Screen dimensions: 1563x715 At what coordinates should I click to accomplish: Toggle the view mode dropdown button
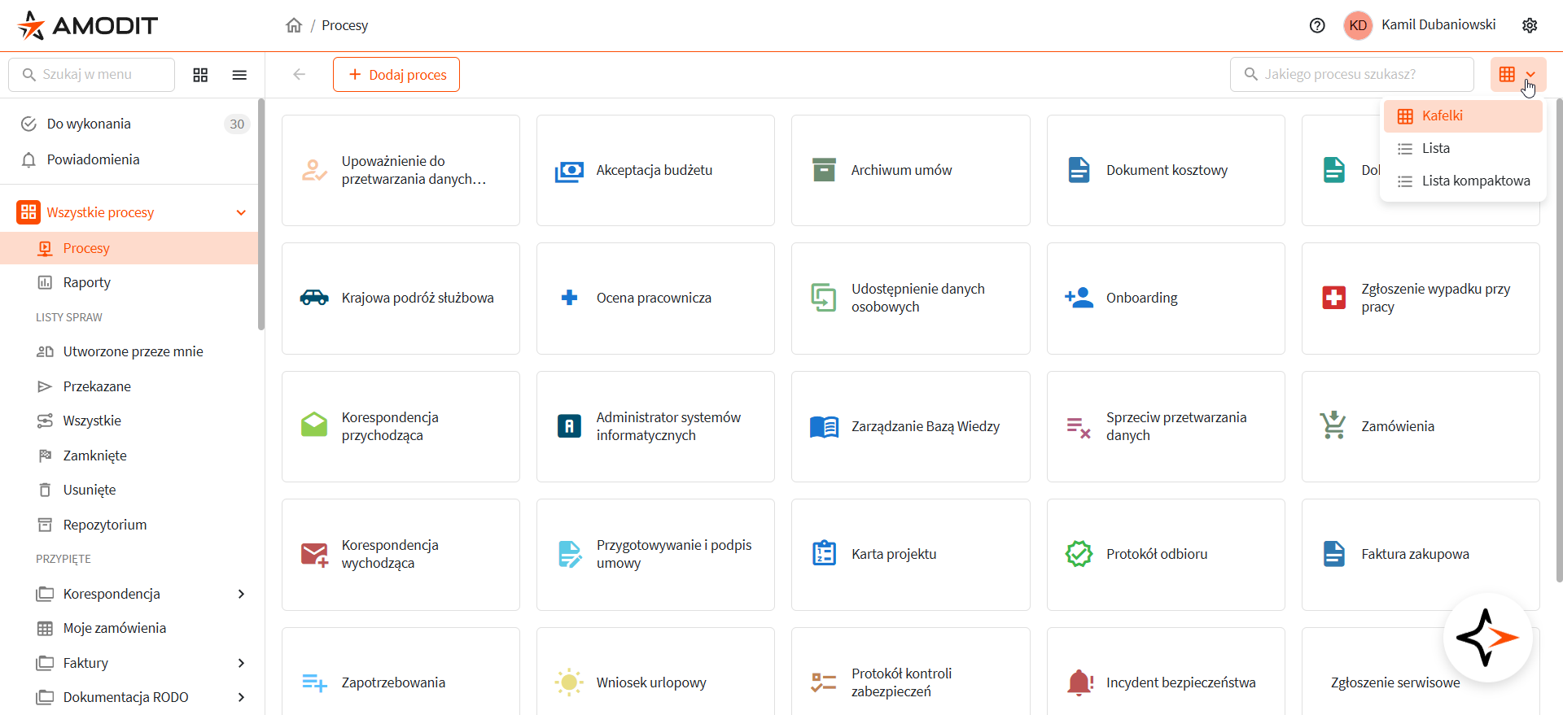[1518, 75]
